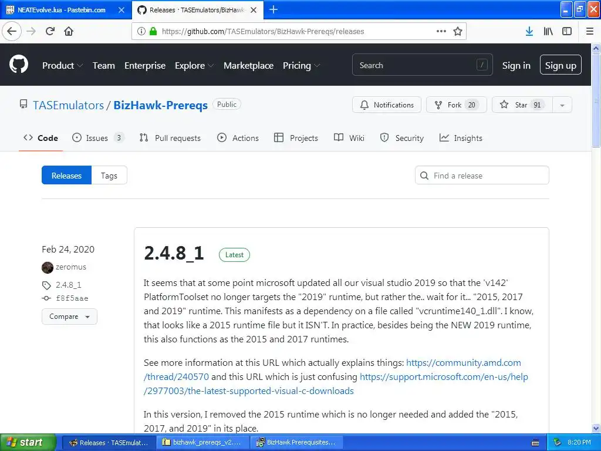Open the Firefox hamburger menu

coord(590,31)
